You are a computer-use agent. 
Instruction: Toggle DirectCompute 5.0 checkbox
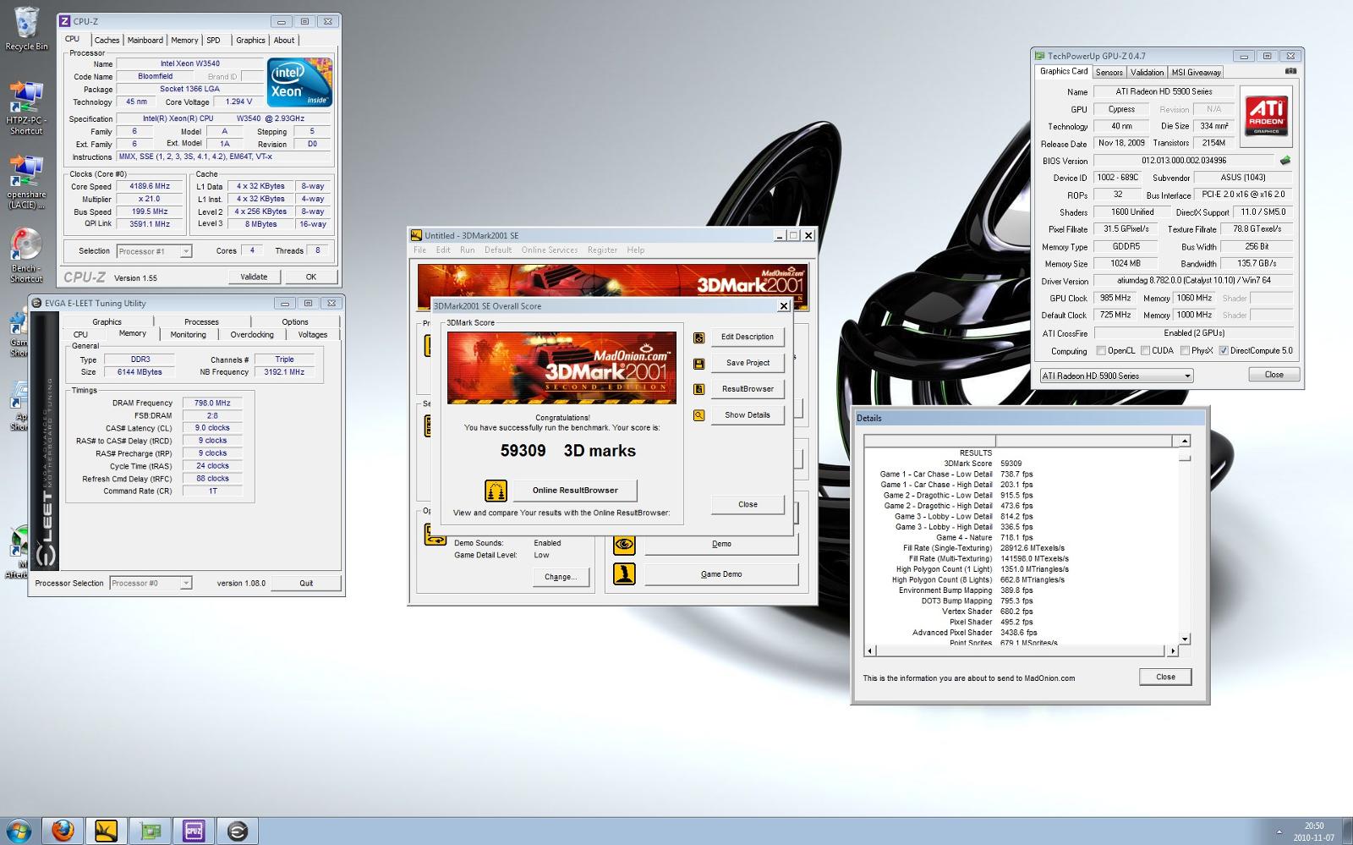point(1224,351)
